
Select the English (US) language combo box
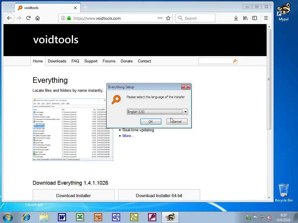[157, 112]
